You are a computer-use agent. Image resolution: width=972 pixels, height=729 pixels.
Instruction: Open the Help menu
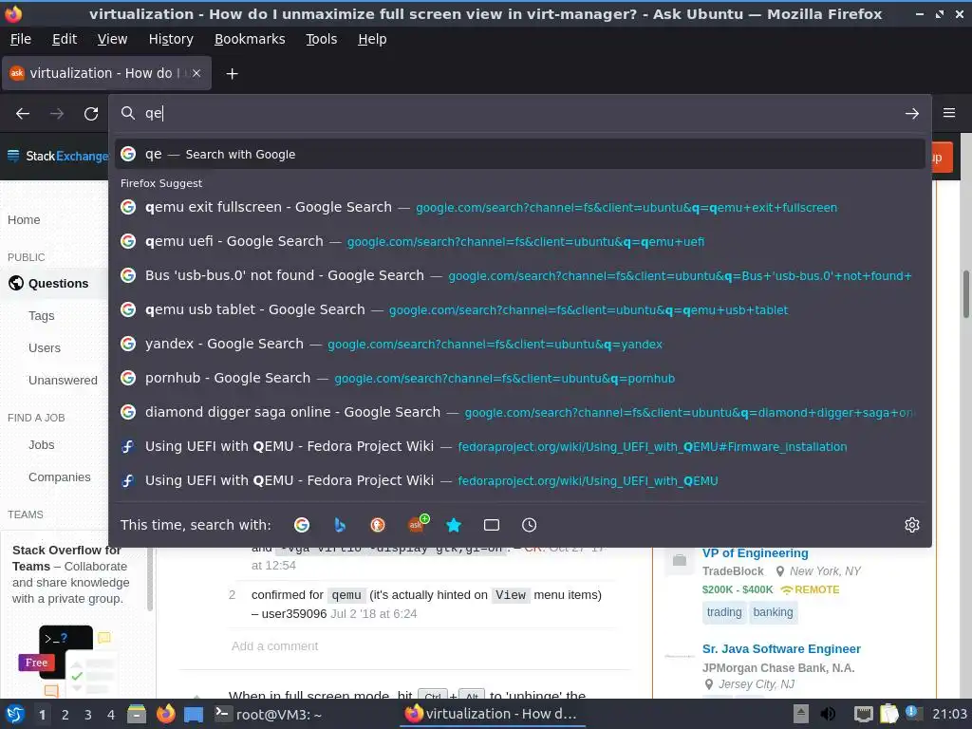[x=372, y=39]
